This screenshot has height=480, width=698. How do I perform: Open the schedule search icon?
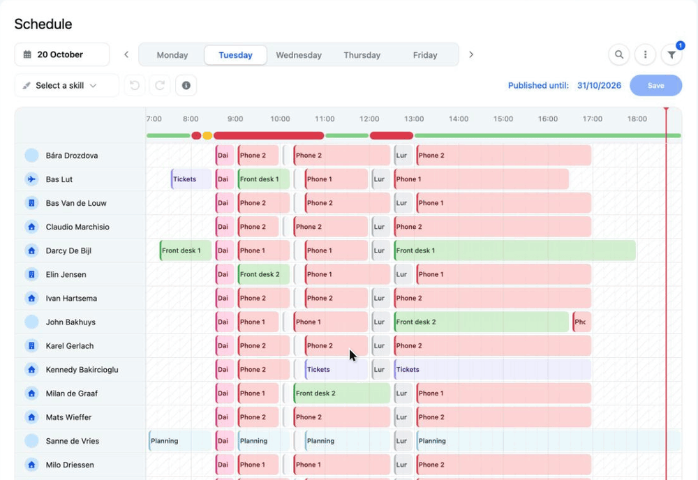618,54
